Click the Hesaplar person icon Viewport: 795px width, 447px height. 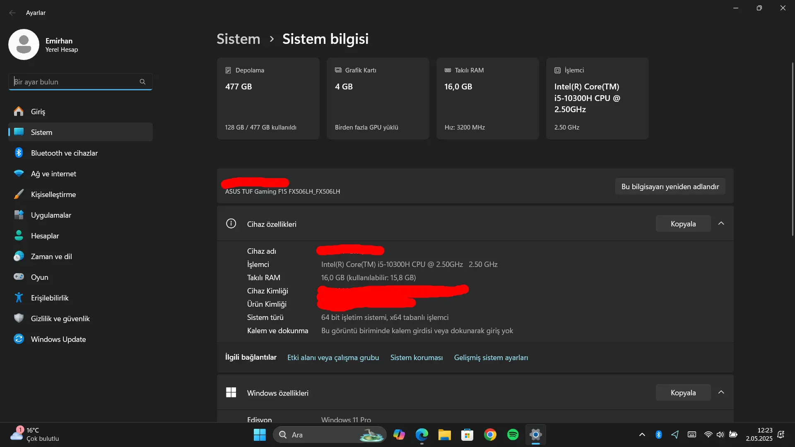pos(19,236)
